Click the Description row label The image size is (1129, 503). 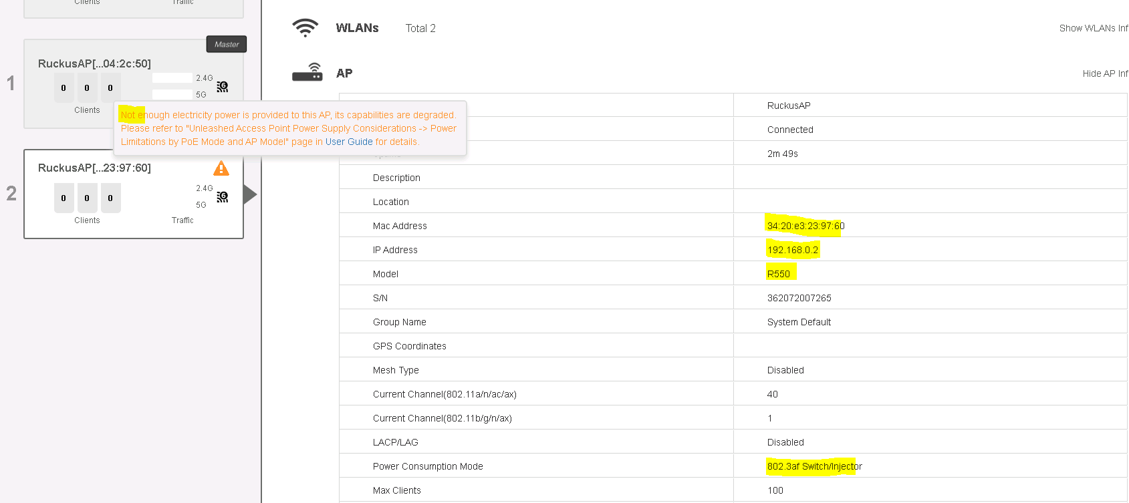click(x=396, y=178)
